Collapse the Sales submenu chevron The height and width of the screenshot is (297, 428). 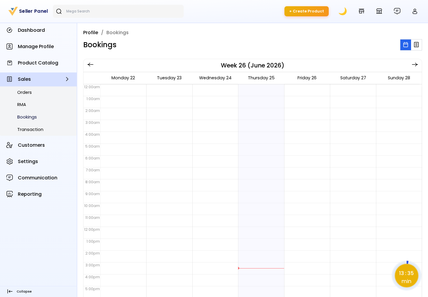pos(67,79)
